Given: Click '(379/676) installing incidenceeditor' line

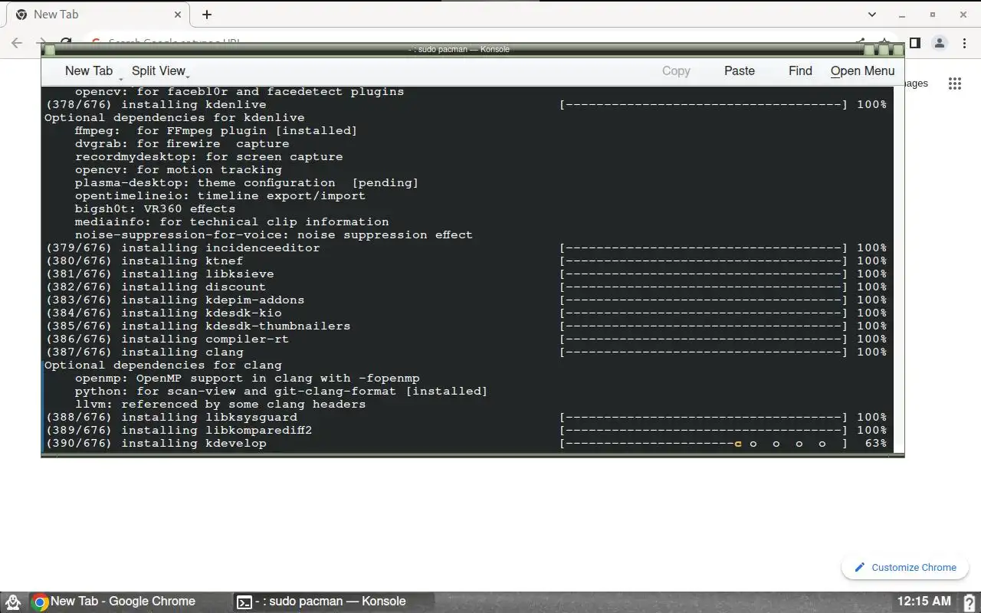Looking at the screenshot, I should [x=183, y=247].
